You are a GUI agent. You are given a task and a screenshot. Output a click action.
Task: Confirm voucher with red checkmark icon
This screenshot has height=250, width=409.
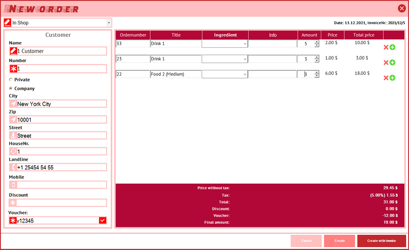(102, 220)
